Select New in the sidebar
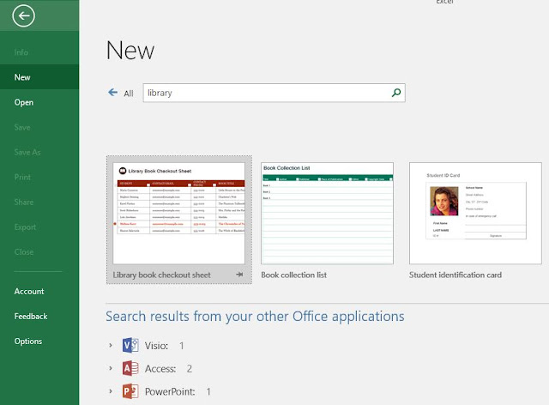 (39, 77)
